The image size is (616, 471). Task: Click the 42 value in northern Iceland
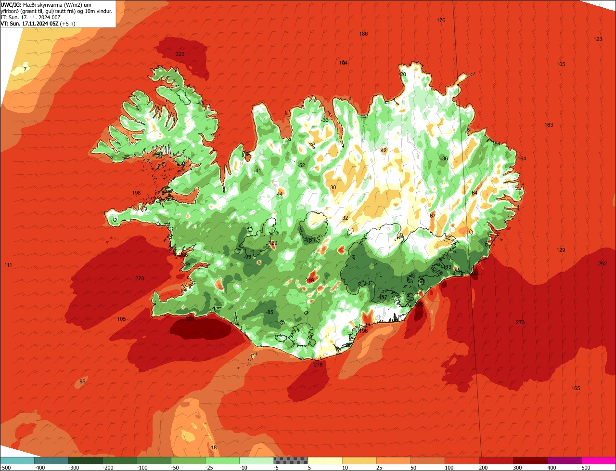[384, 150]
